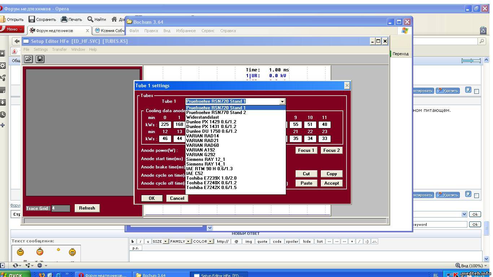493x277 pixels.
Task: Click the recycle bin icon in tab bar
Action: click(x=483, y=31)
